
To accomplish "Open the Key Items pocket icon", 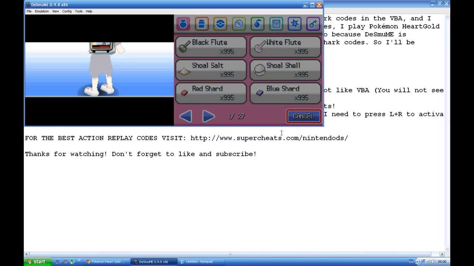I will point(313,24).
